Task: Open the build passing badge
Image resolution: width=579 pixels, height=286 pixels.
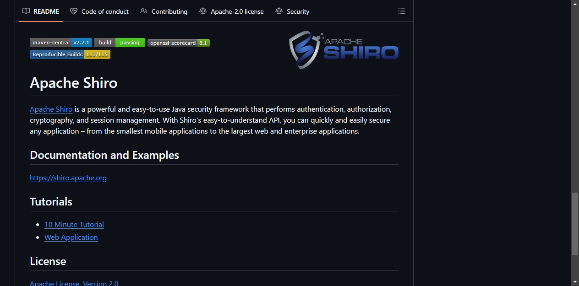Action: tap(120, 43)
